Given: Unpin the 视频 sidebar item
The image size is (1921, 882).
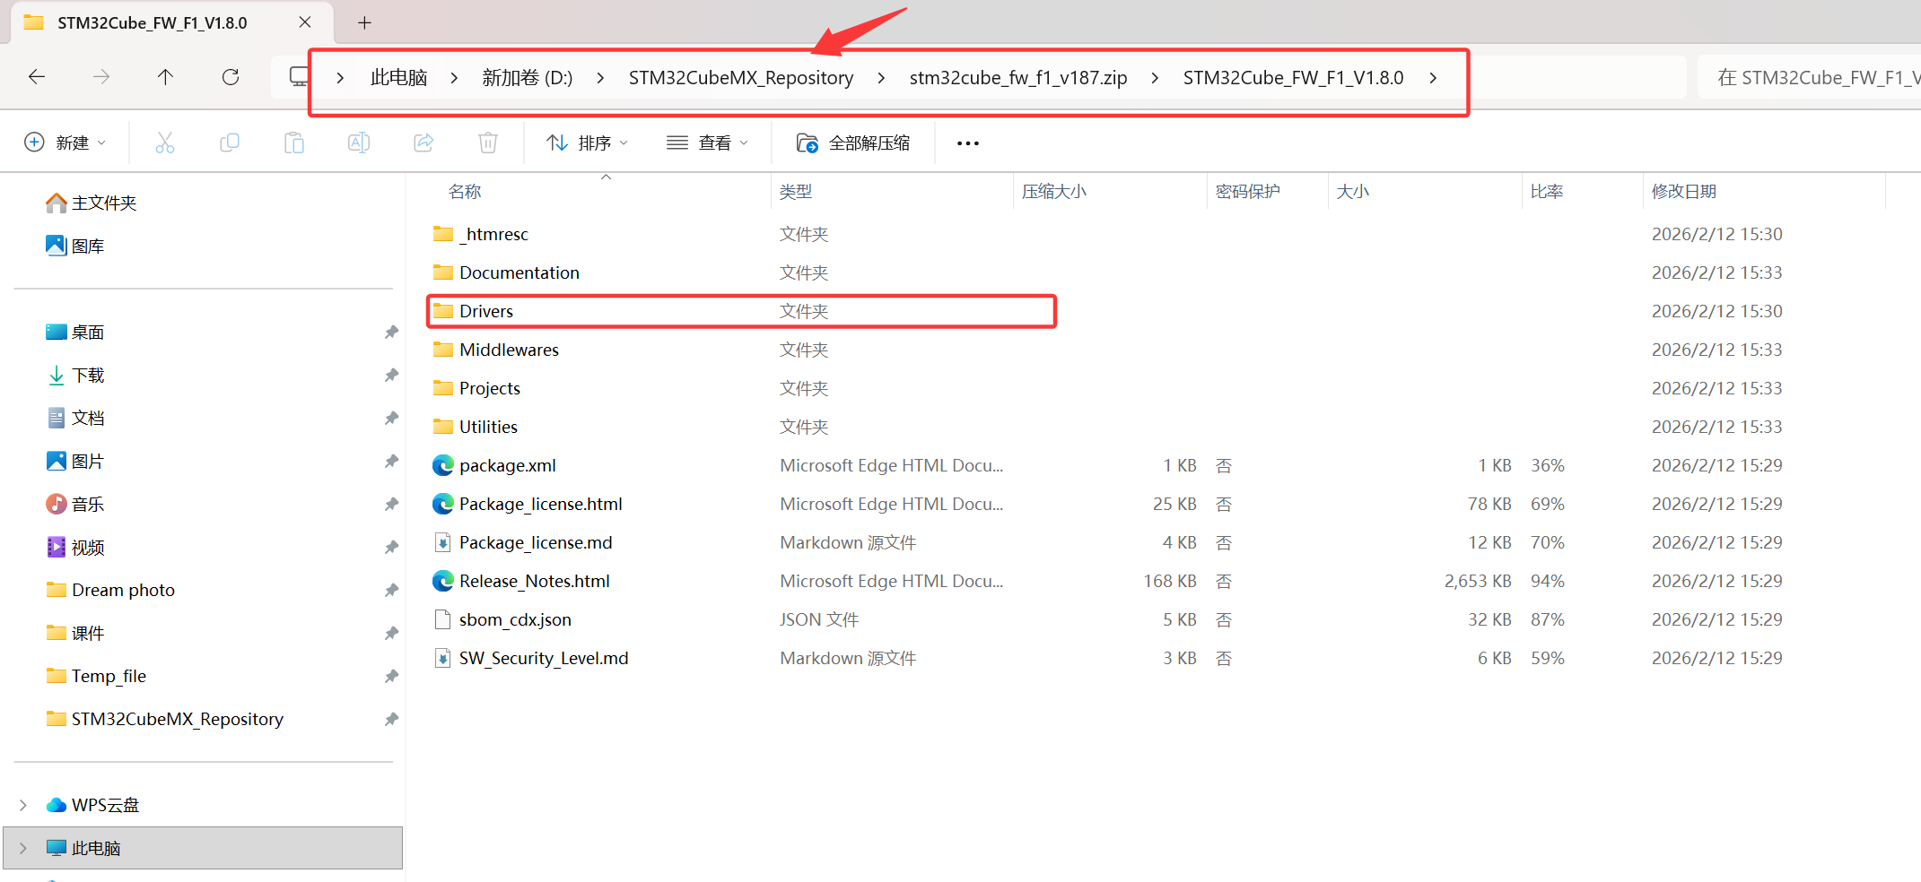Looking at the screenshot, I should 391,547.
